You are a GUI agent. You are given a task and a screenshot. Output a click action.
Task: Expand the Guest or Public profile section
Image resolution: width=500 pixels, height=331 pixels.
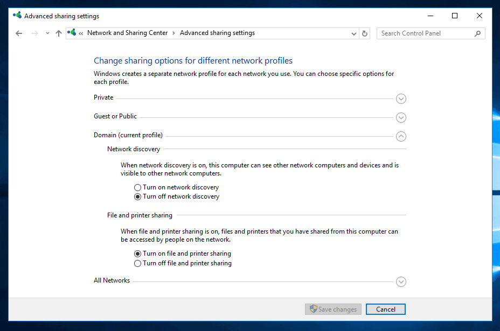(400, 117)
